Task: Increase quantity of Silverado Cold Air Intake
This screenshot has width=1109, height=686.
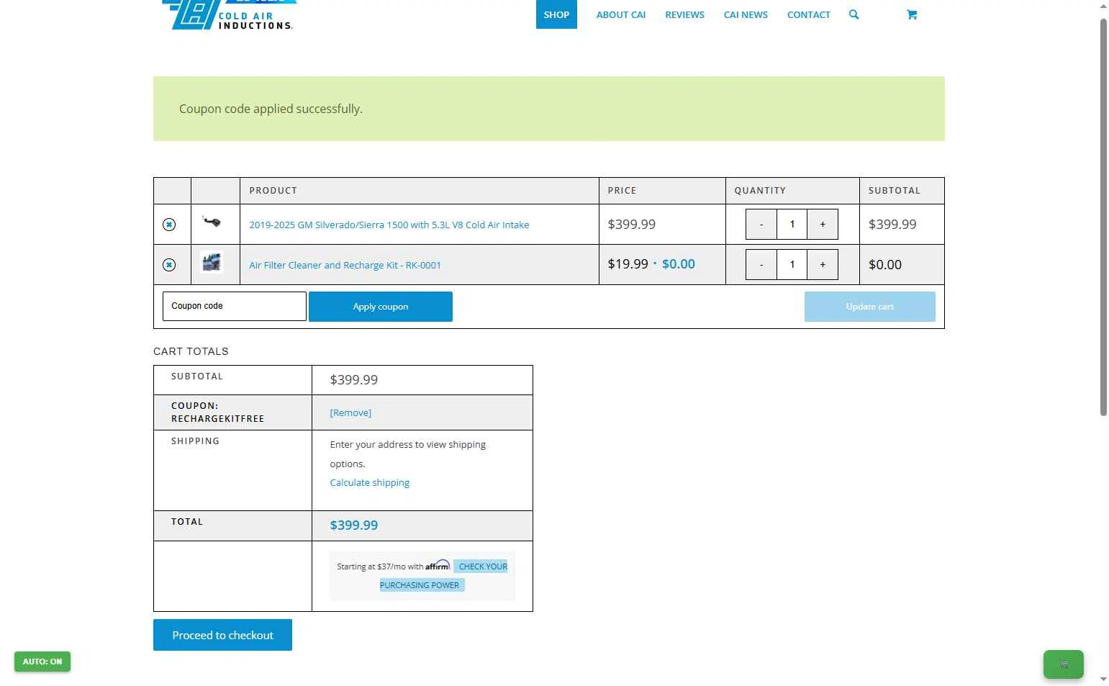Action: tap(823, 224)
